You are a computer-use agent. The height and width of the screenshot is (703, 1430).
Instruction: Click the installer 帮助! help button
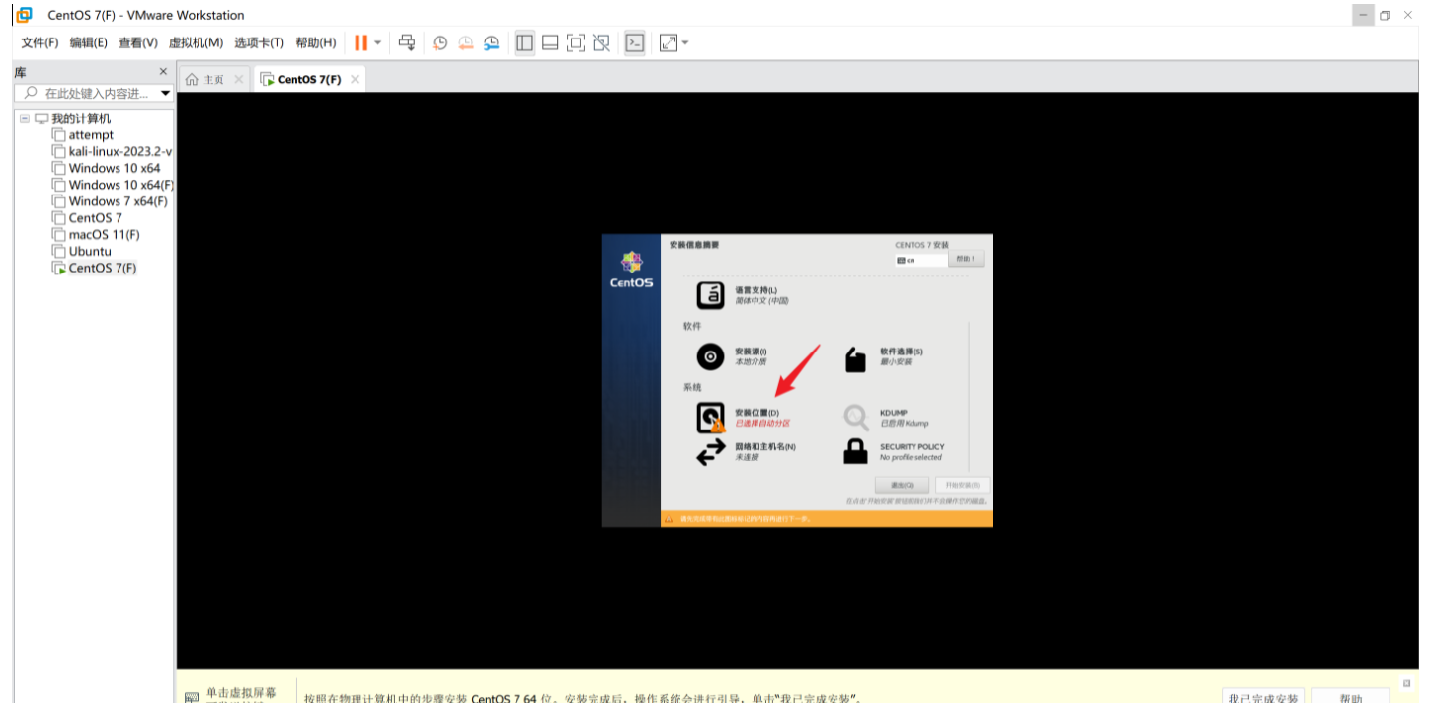[966, 259]
